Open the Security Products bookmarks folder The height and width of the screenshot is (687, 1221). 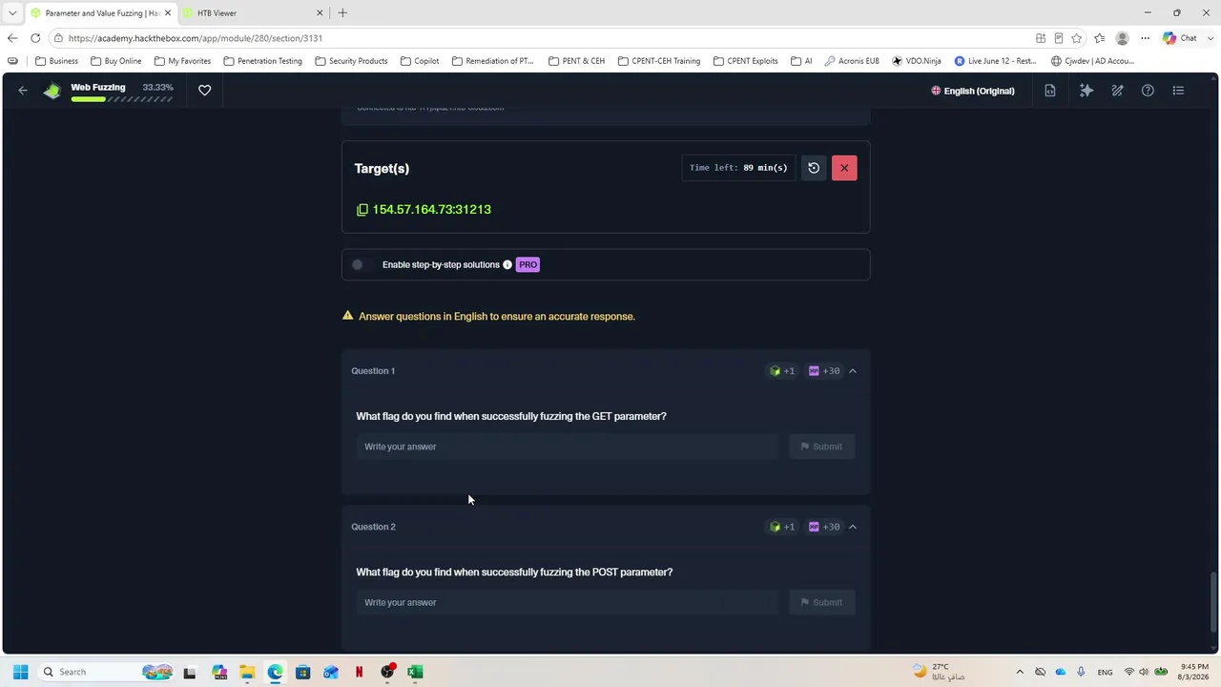(351, 61)
